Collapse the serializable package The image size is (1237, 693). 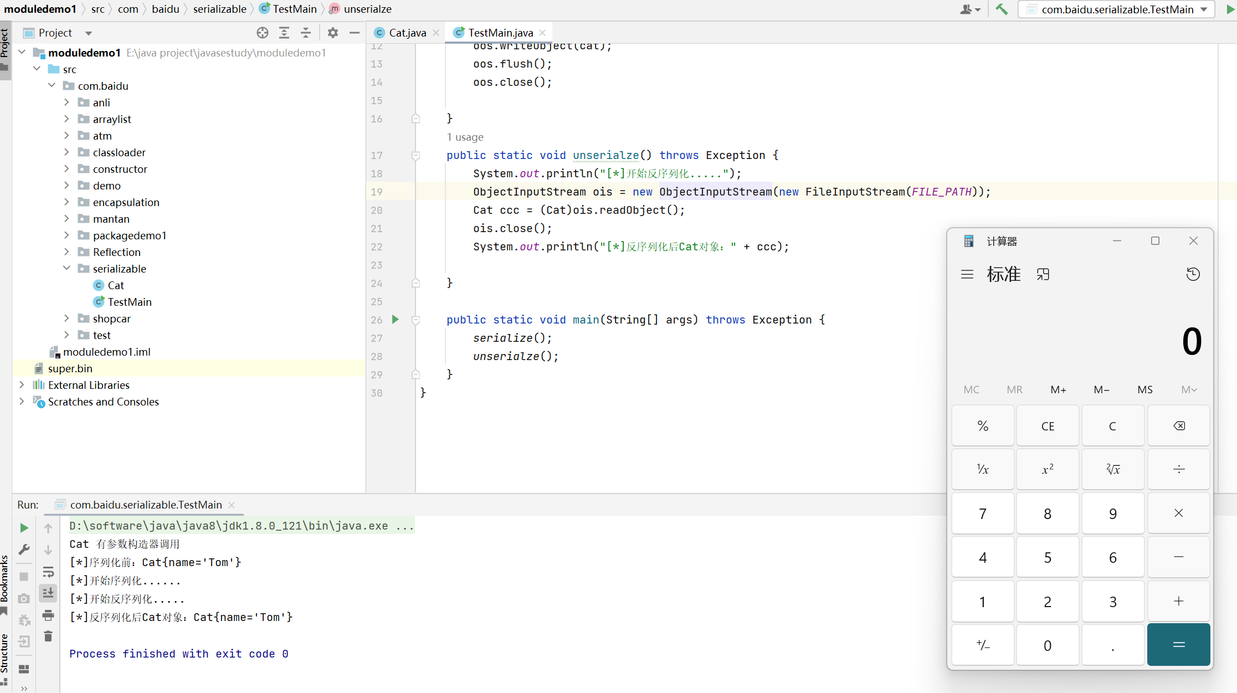point(67,268)
